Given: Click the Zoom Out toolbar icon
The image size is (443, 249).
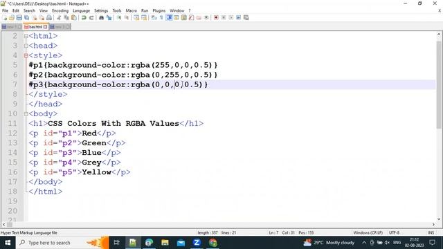Looking at the screenshot, I should click(127, 18).
